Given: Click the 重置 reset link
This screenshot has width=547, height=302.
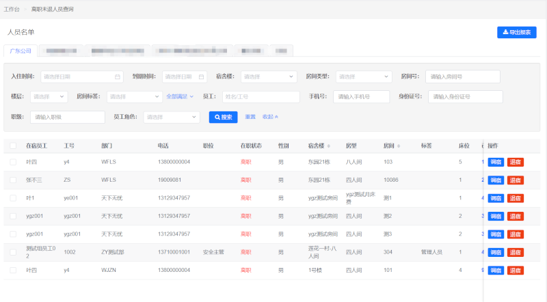Looking at the screenshot, I should coord(250,117).
